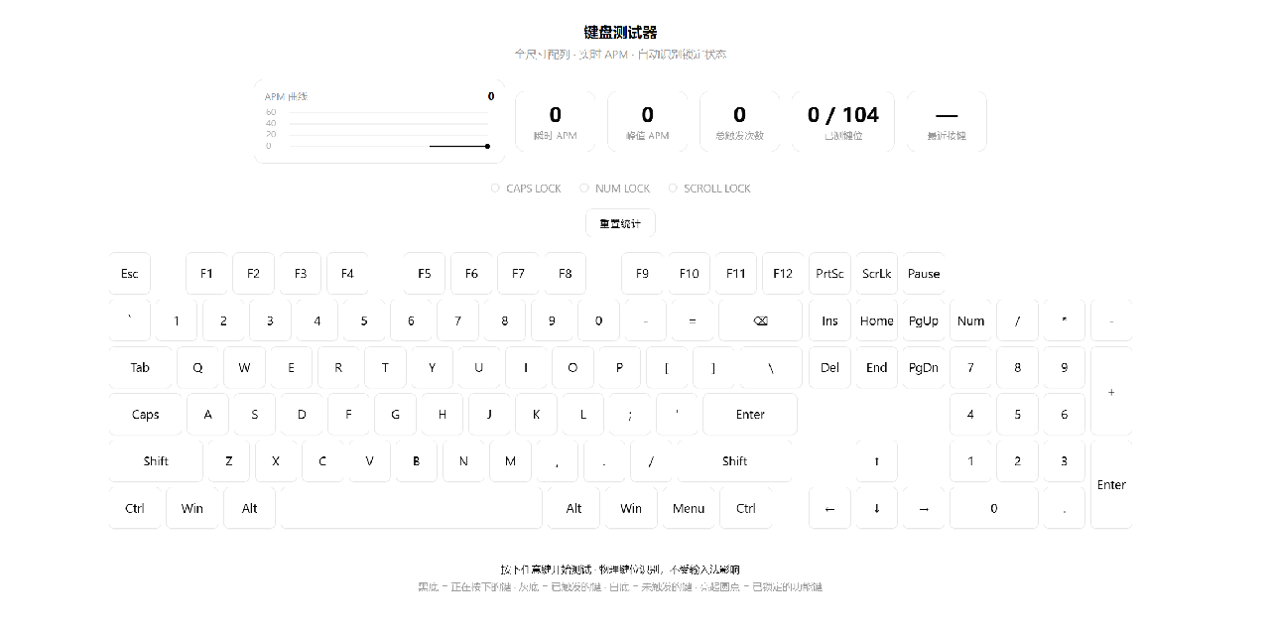Image resolution: width=1270 pixels, height=635 pixels.
Task: Click the ScrLk key
Action: (877, 274)
